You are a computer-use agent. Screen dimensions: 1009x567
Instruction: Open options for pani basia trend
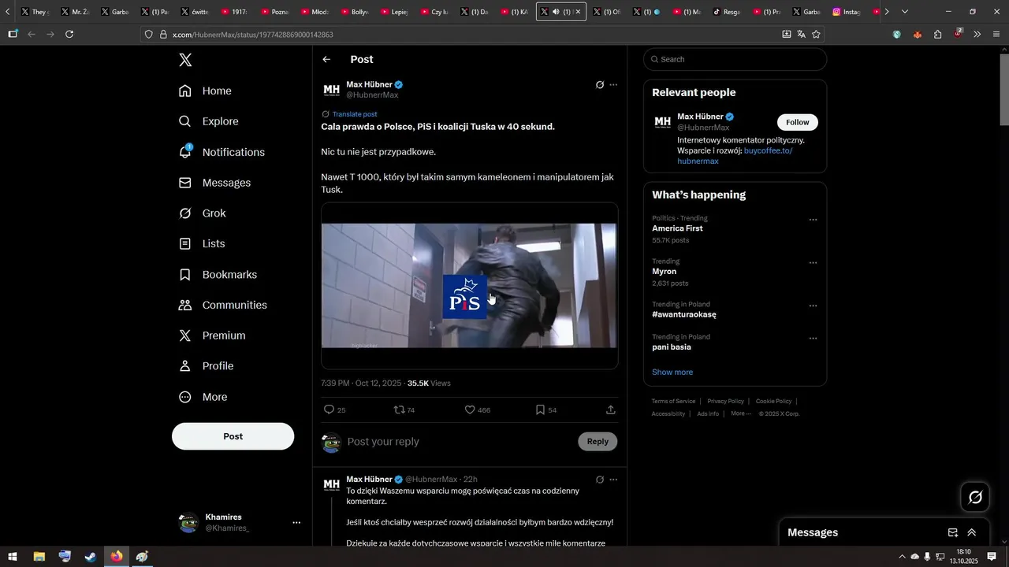813,339
